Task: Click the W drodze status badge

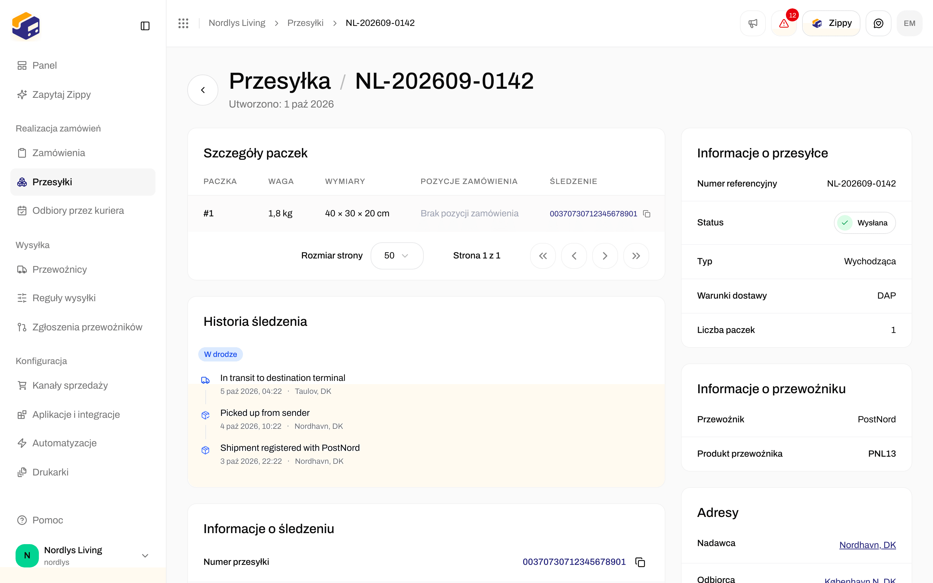Action: coord(221,354)
